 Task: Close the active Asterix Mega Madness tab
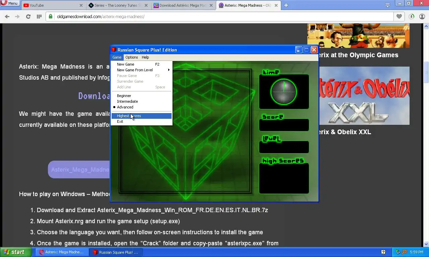click(x=276, y=5)
